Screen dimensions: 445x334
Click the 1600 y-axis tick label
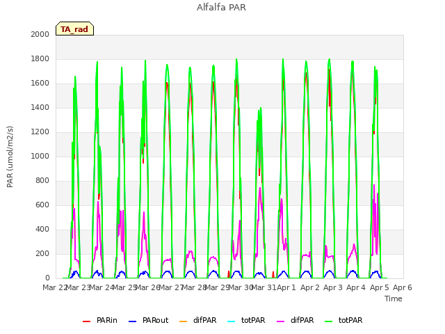click(x=40, y=83)
